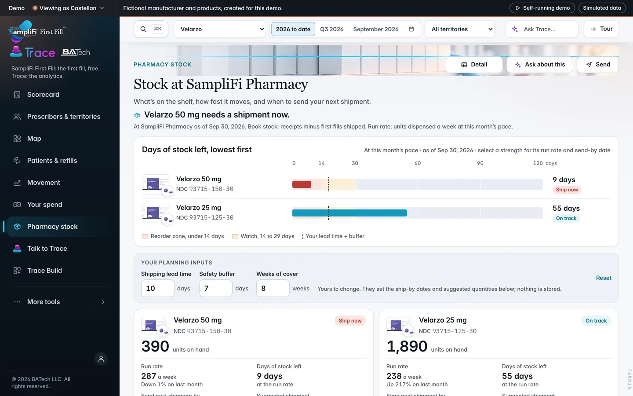Reset the planning inputs

click(604, 278)
